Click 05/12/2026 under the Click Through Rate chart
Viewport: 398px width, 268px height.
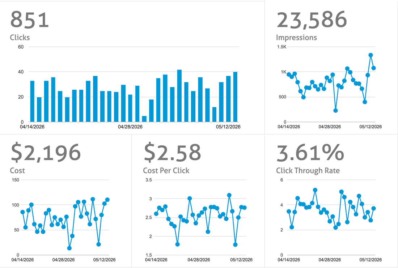(371, 260)
